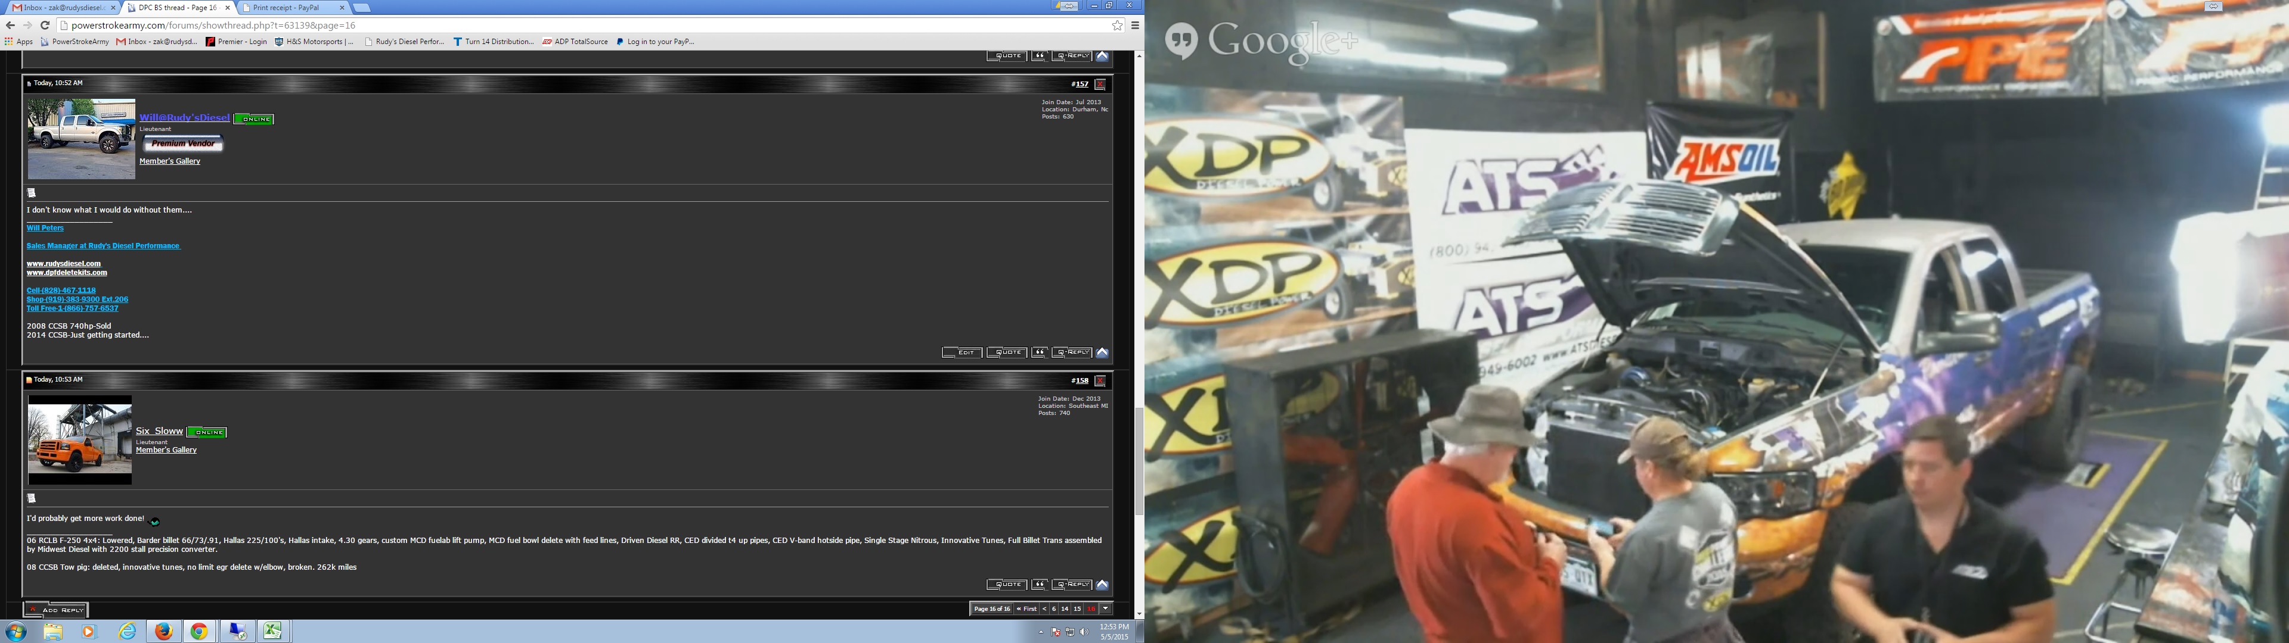
Task: Open the Premier - Login bookmark
Action: (x=237, y=42)
